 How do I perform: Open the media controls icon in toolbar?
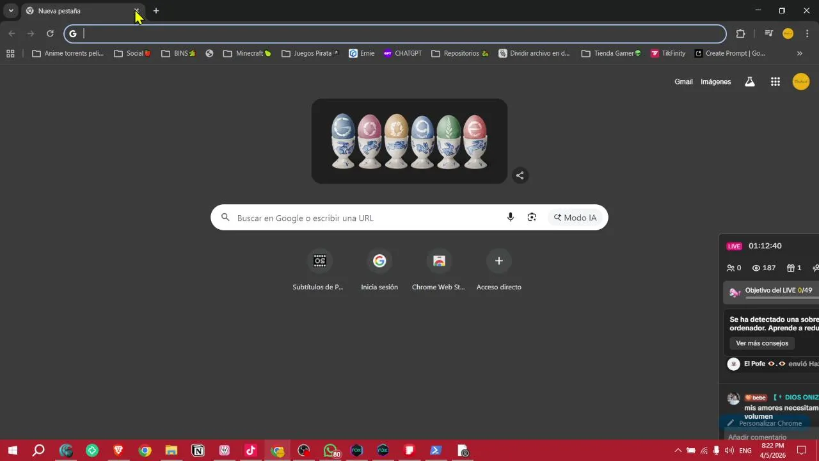click(769, 34)
